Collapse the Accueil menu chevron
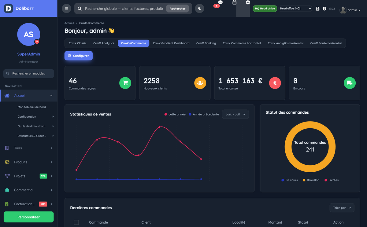This screenshot has height=227, width=367. (x=51, y=96)
